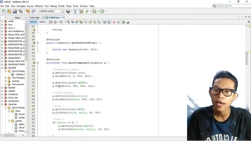Select the Game_Ular project

pyautogui.click(x=13, y=98)
